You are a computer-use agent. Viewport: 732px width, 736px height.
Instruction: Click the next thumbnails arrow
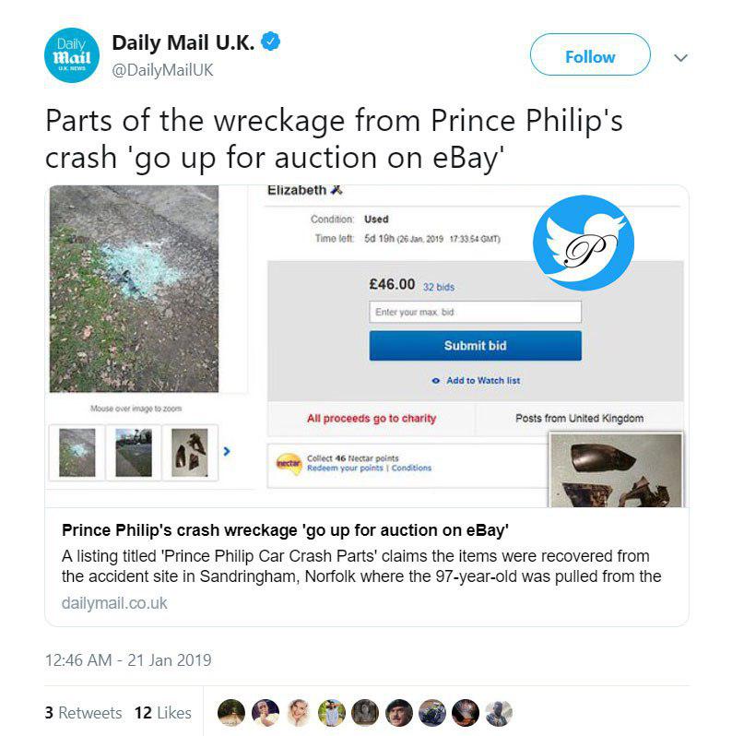(x=227, y=451)
